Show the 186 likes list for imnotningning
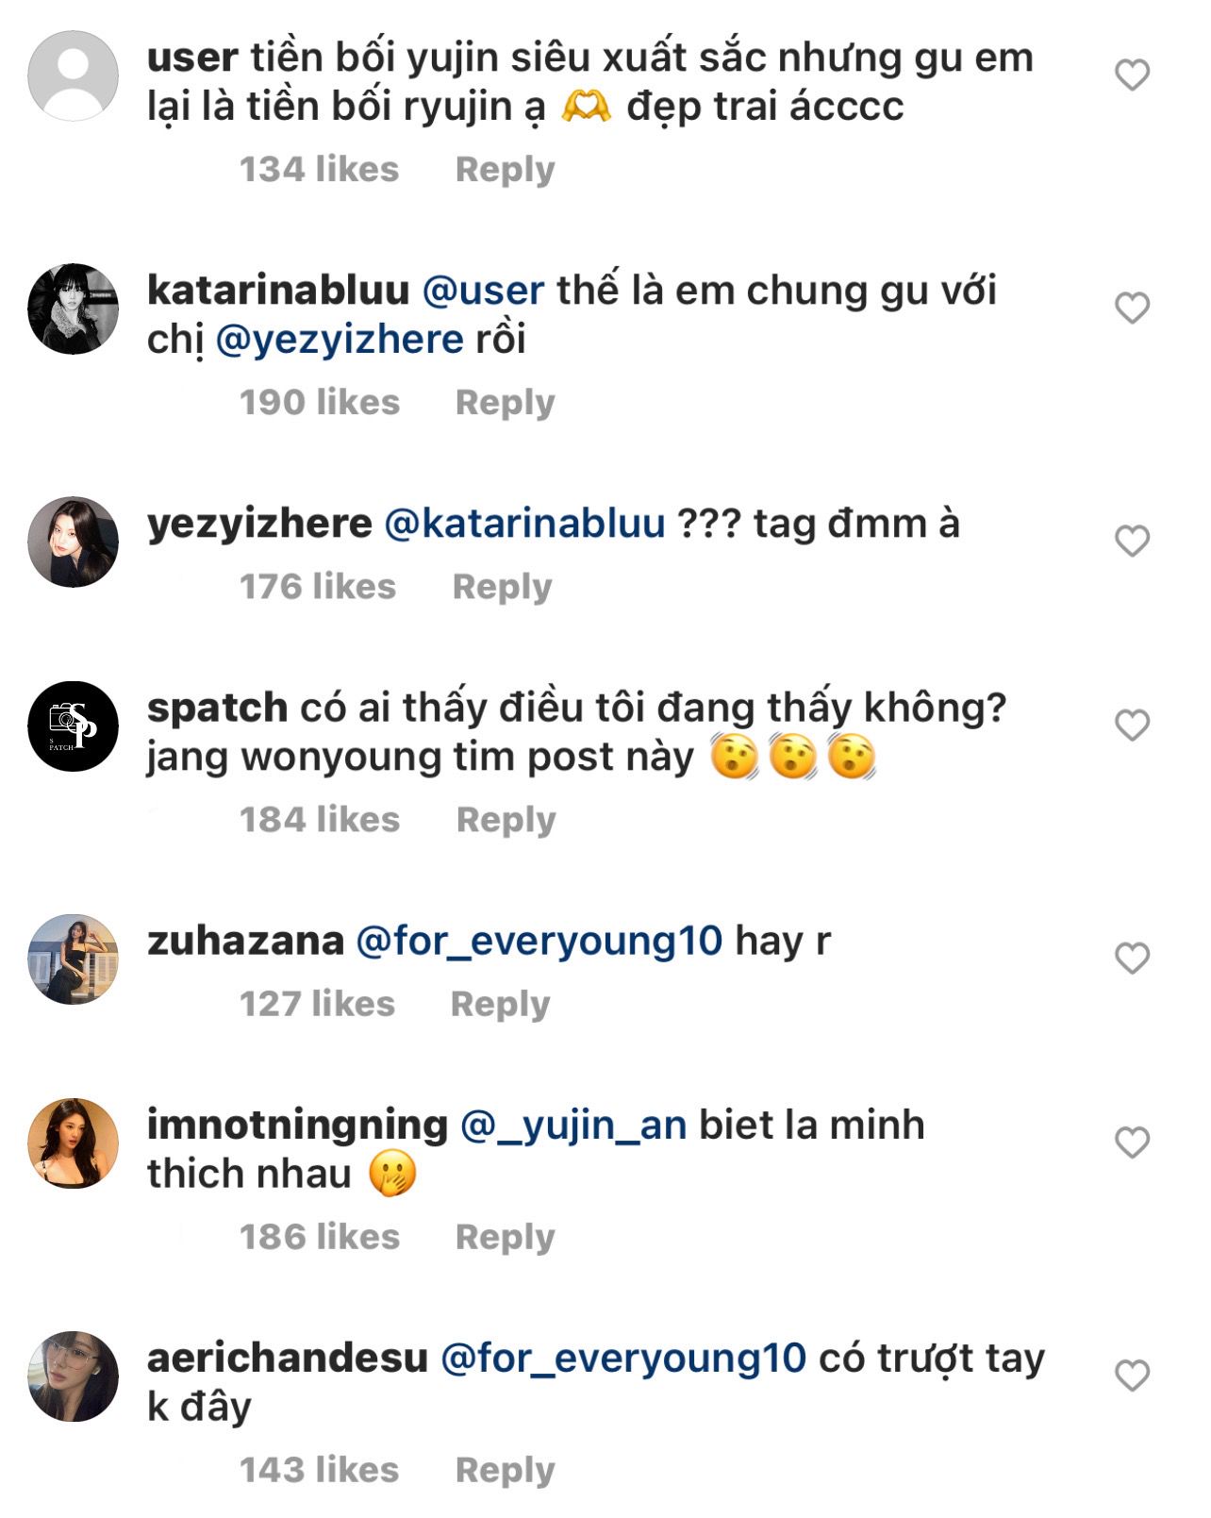Image resolution: width=1211 pixels, height=1518 pixels. 320,1237
